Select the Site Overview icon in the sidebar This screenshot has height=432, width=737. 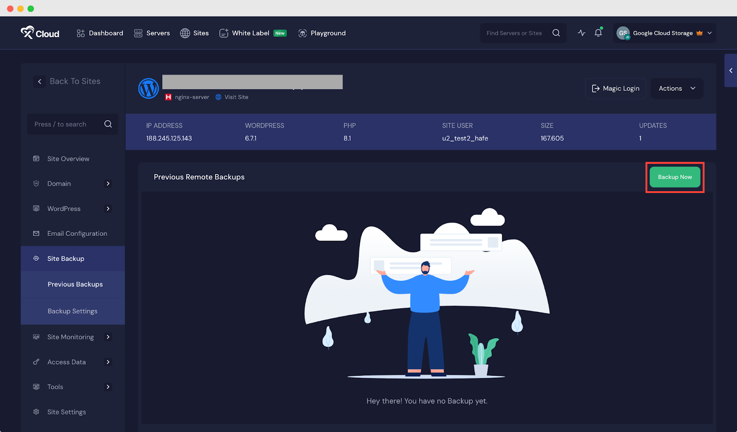pyautogui.click(x=36, y=158)
